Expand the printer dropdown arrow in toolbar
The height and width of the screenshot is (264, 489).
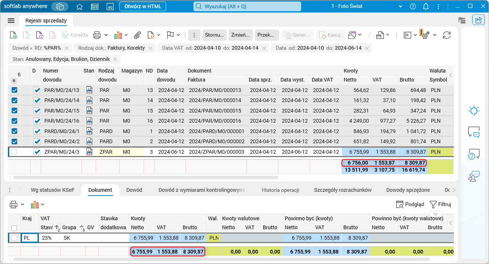click(x=106, y=35)
